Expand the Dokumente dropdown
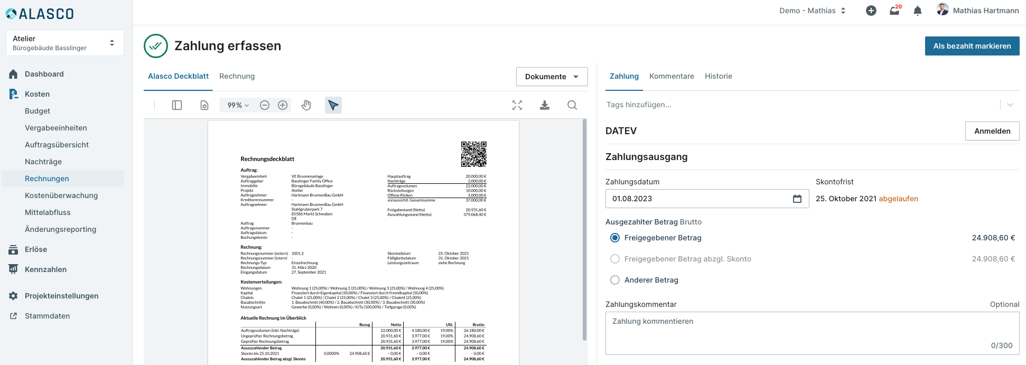The width and height of the screenshot is (1026, 365). (552, 77)
